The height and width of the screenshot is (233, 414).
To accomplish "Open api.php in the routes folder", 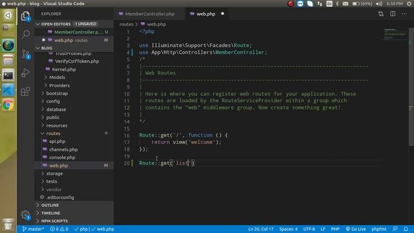I will pos(57,141).
